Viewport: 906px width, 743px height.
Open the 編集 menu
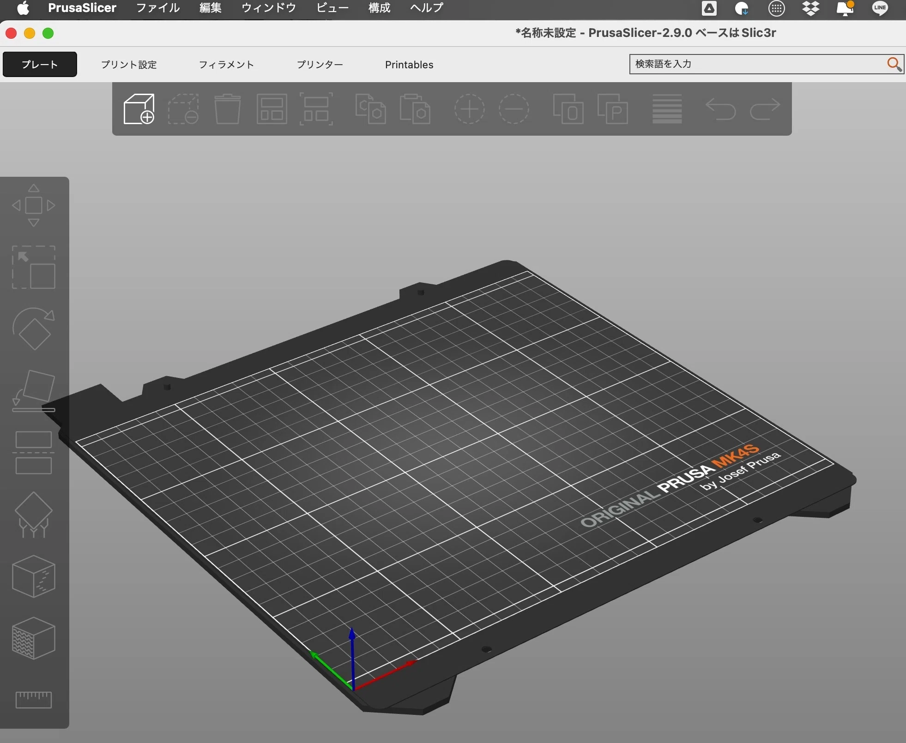coord(211,8)
